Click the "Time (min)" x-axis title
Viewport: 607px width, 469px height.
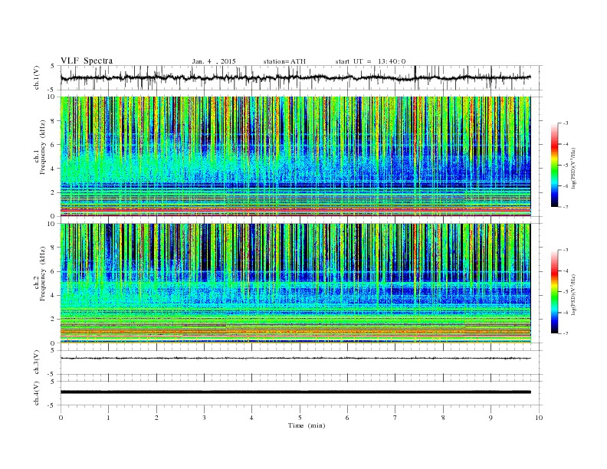pos(307,425)
